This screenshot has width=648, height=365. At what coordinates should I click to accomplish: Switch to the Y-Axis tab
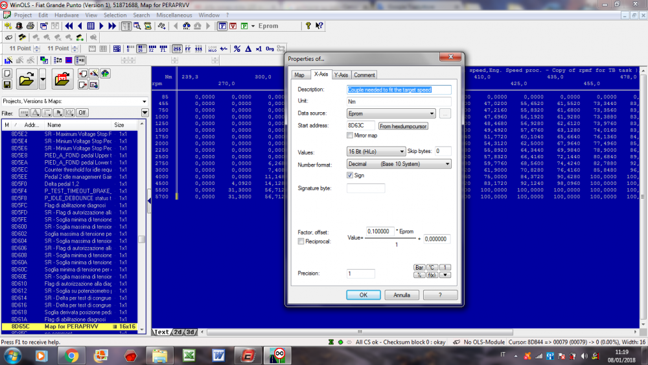coord(341,75)
